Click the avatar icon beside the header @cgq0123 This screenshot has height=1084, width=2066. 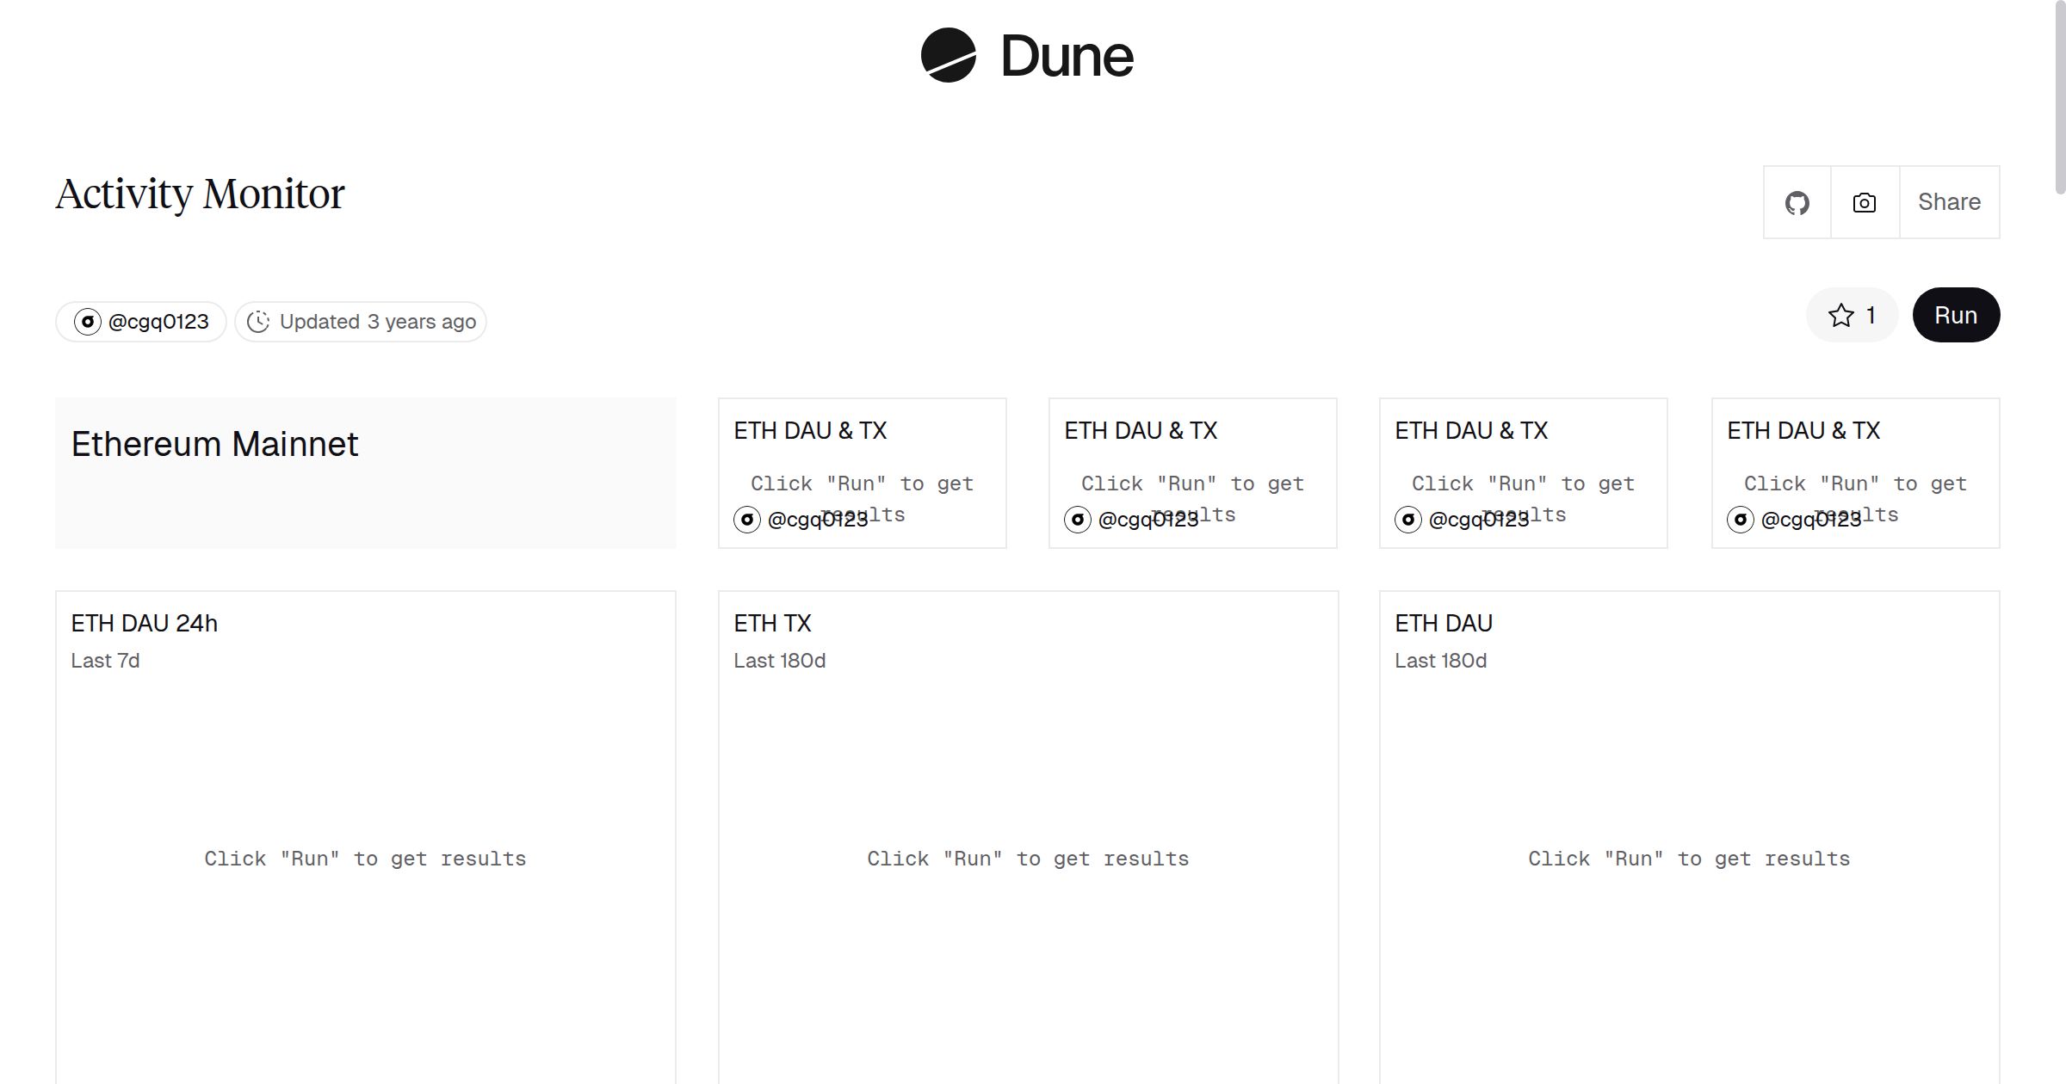tap(87, 322)
